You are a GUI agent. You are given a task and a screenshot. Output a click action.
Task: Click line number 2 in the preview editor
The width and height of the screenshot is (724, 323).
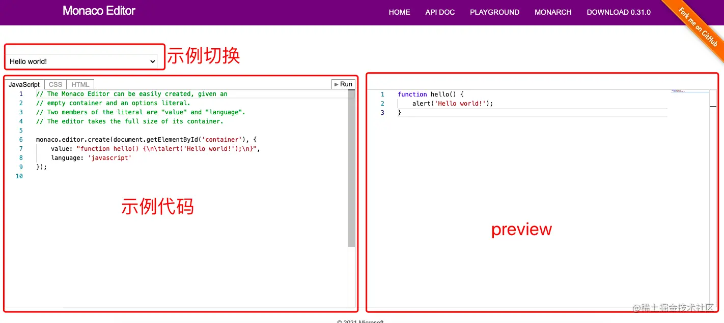coord(382,104)
